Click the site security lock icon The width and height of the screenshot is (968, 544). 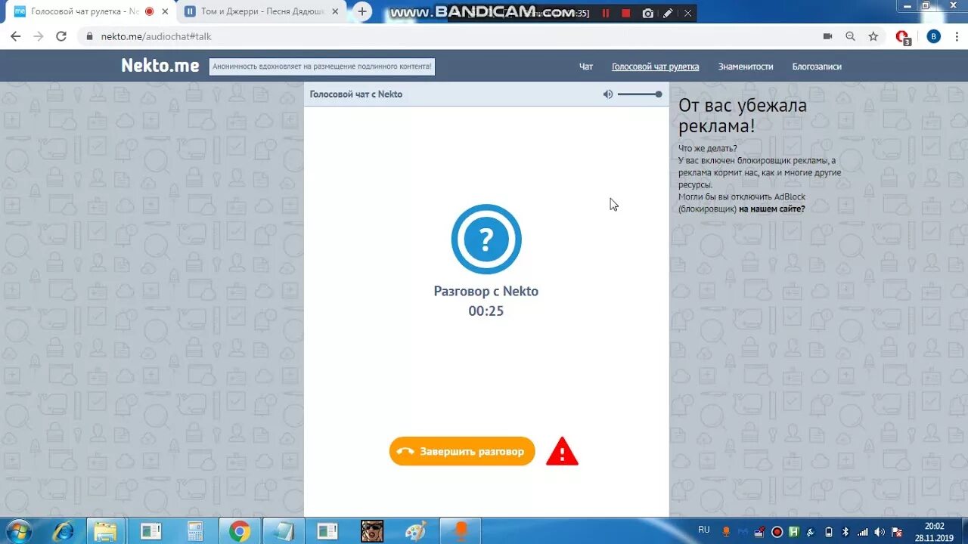90,36
